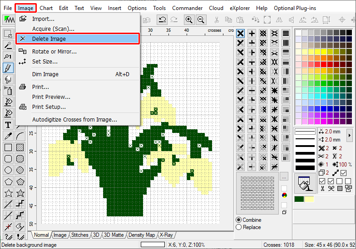Click the paint bucket fill preview icon
The image size is (356, 249).
pos(305,183)
